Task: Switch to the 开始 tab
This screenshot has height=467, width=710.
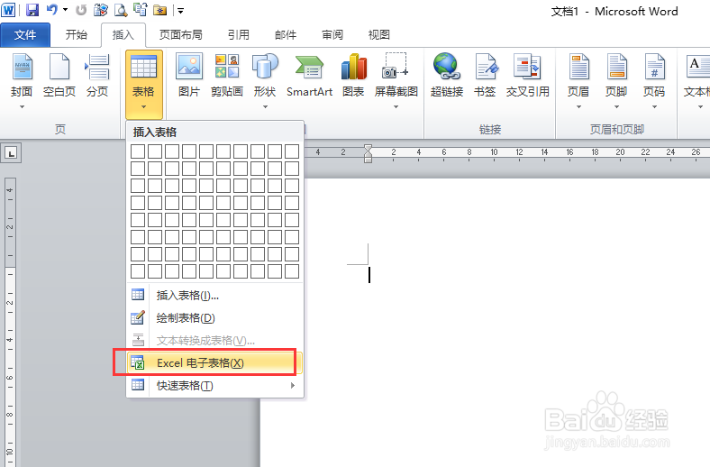Action: click(x=76, y=35)
